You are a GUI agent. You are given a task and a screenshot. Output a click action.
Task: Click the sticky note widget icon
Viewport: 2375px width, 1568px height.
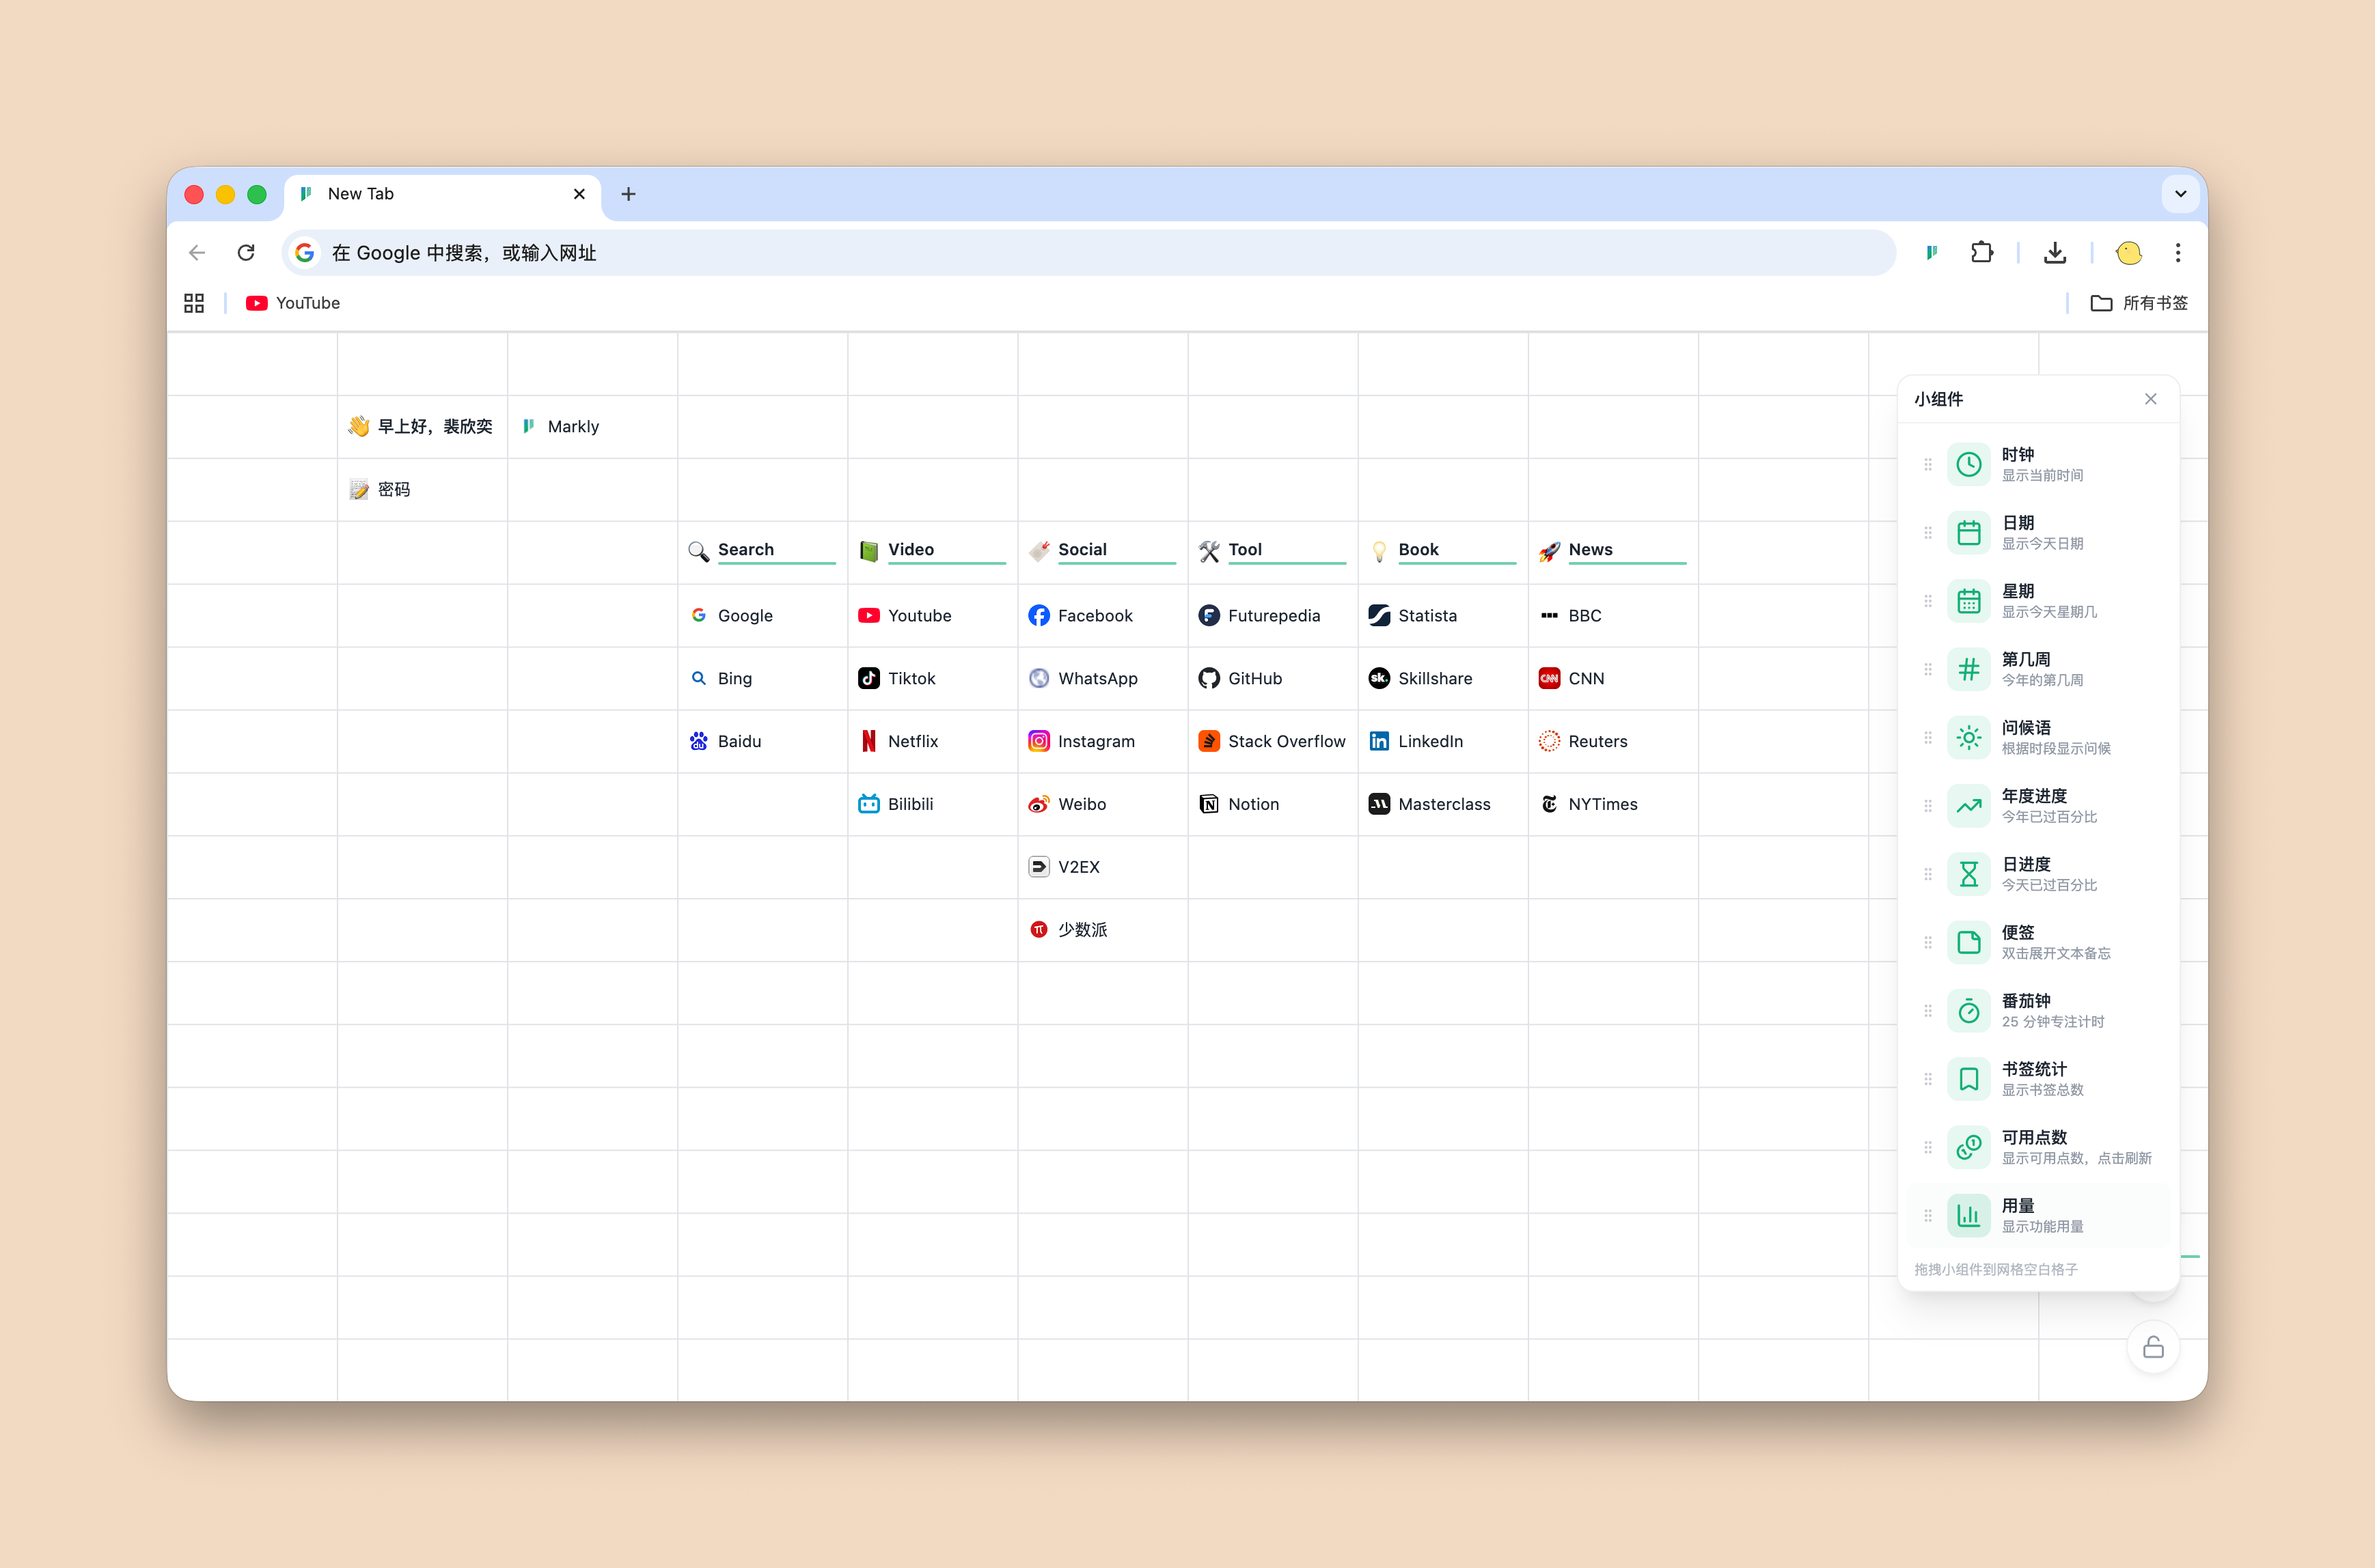(x=1968, y=942)
